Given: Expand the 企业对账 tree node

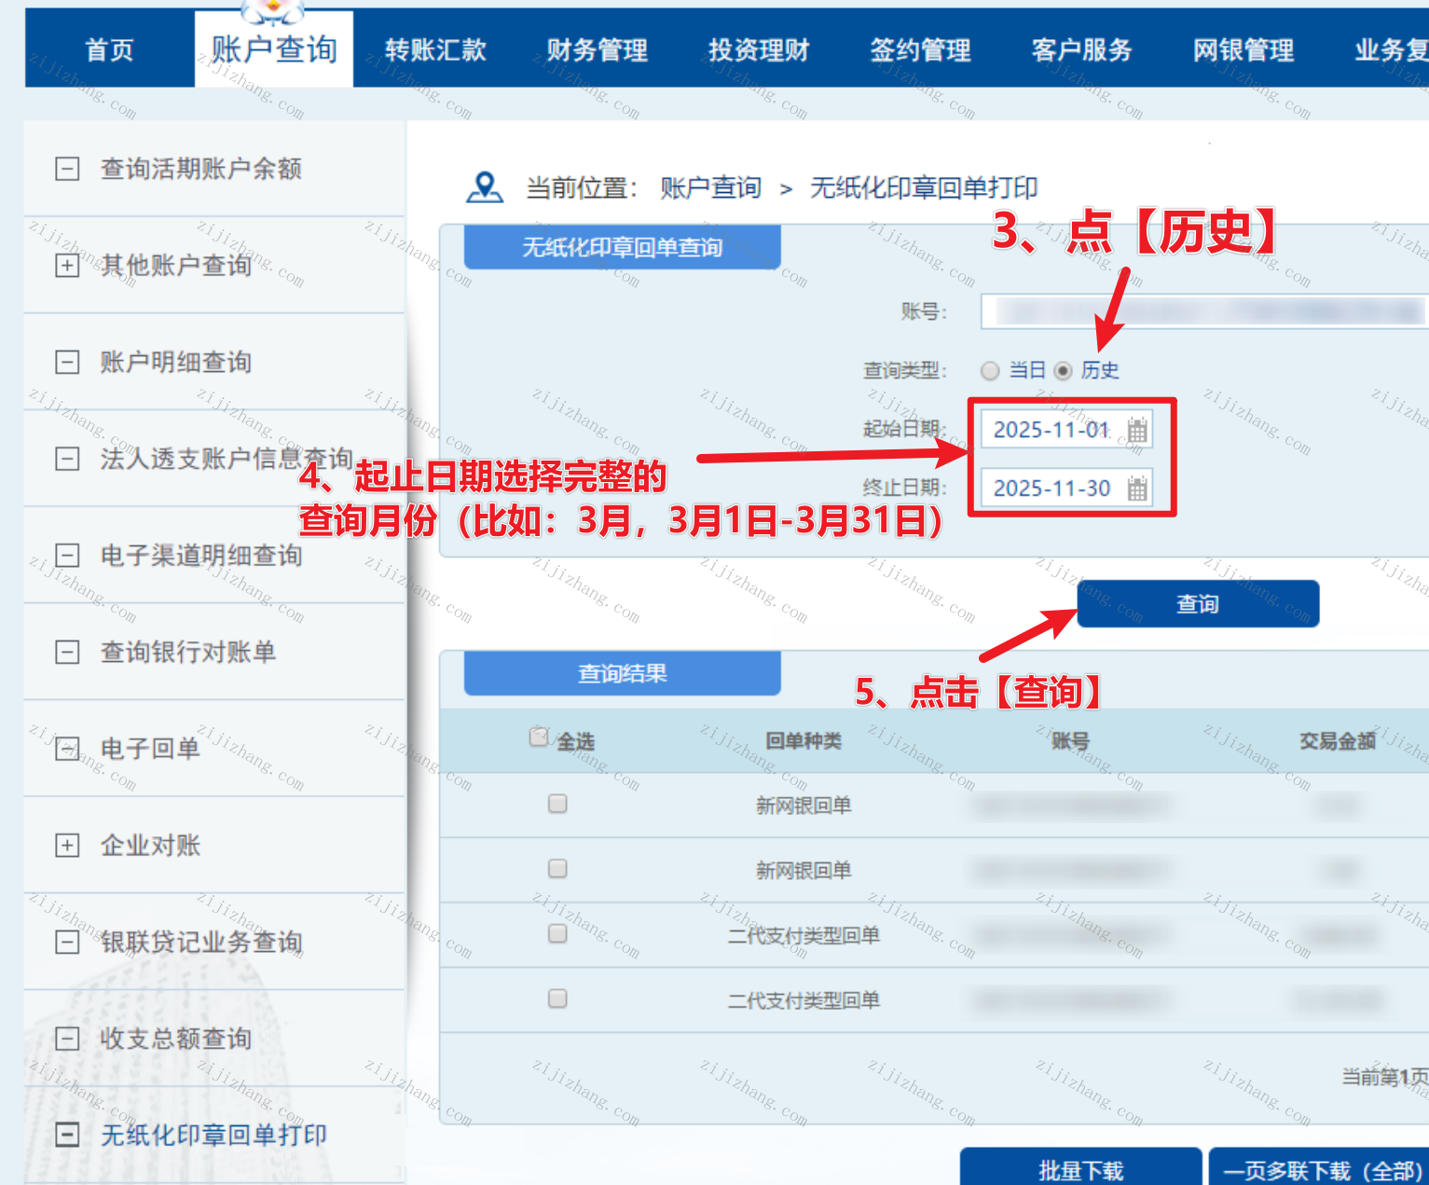Looking at the screenshot, I should 67,846.
